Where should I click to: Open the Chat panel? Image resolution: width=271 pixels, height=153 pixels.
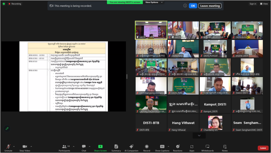(x=84, y=148)
